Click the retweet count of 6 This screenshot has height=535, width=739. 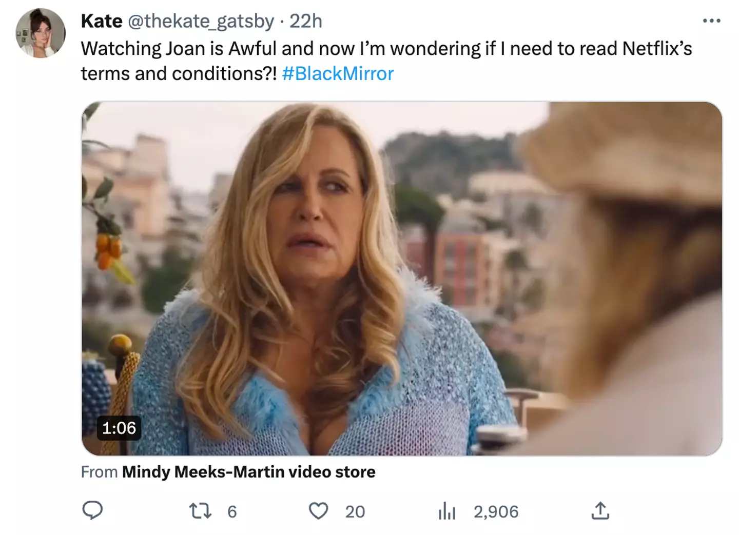coord(232,511)
